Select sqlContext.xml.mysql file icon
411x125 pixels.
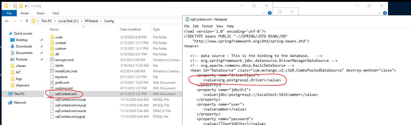52,105
